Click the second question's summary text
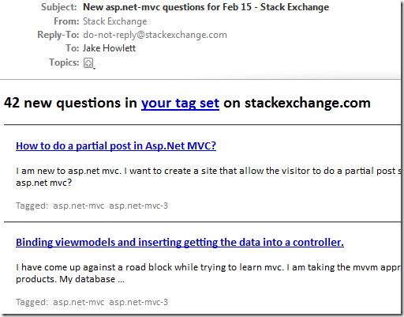Screen dimensions: 404x317 208,274
